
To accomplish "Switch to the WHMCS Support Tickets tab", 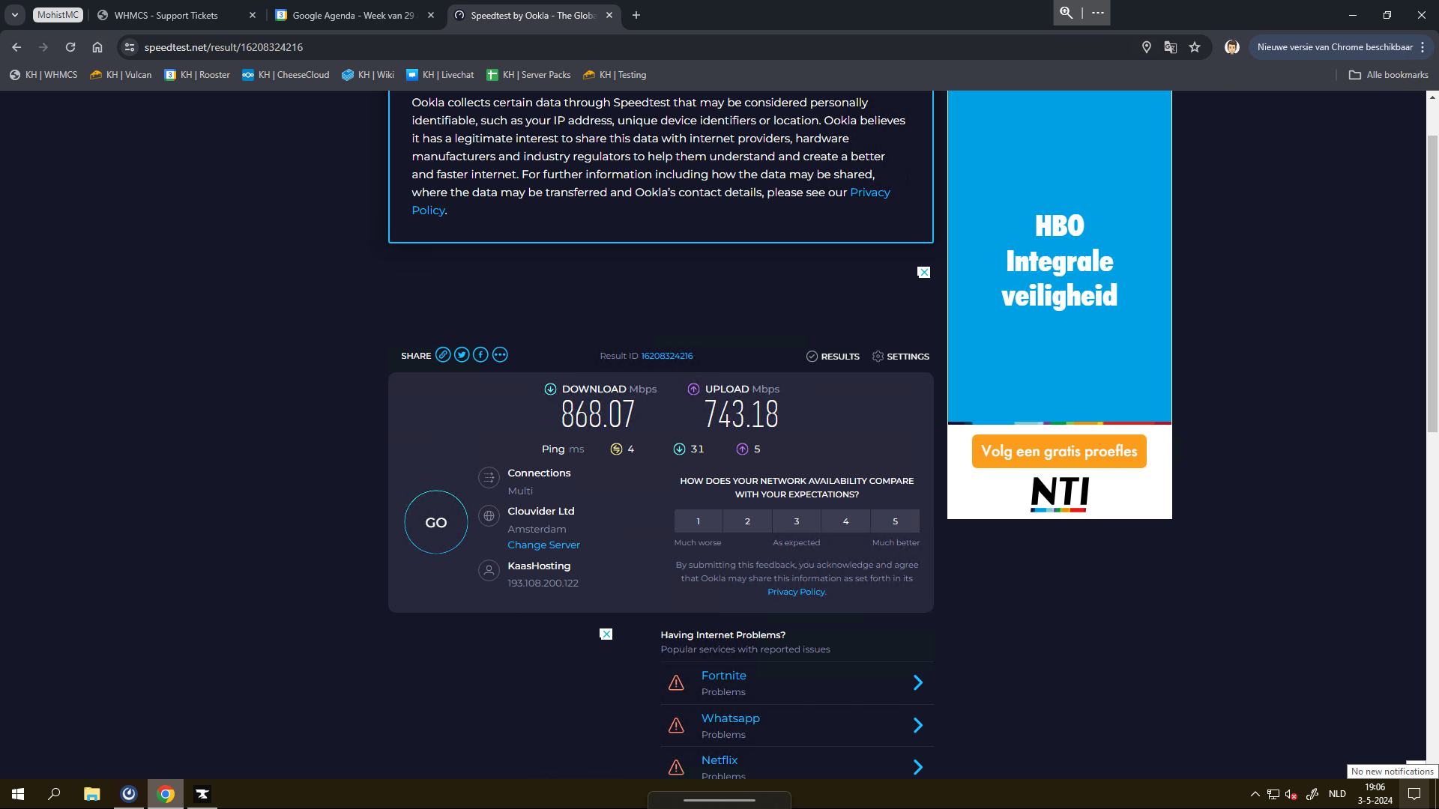I will [x=166, y=15].
